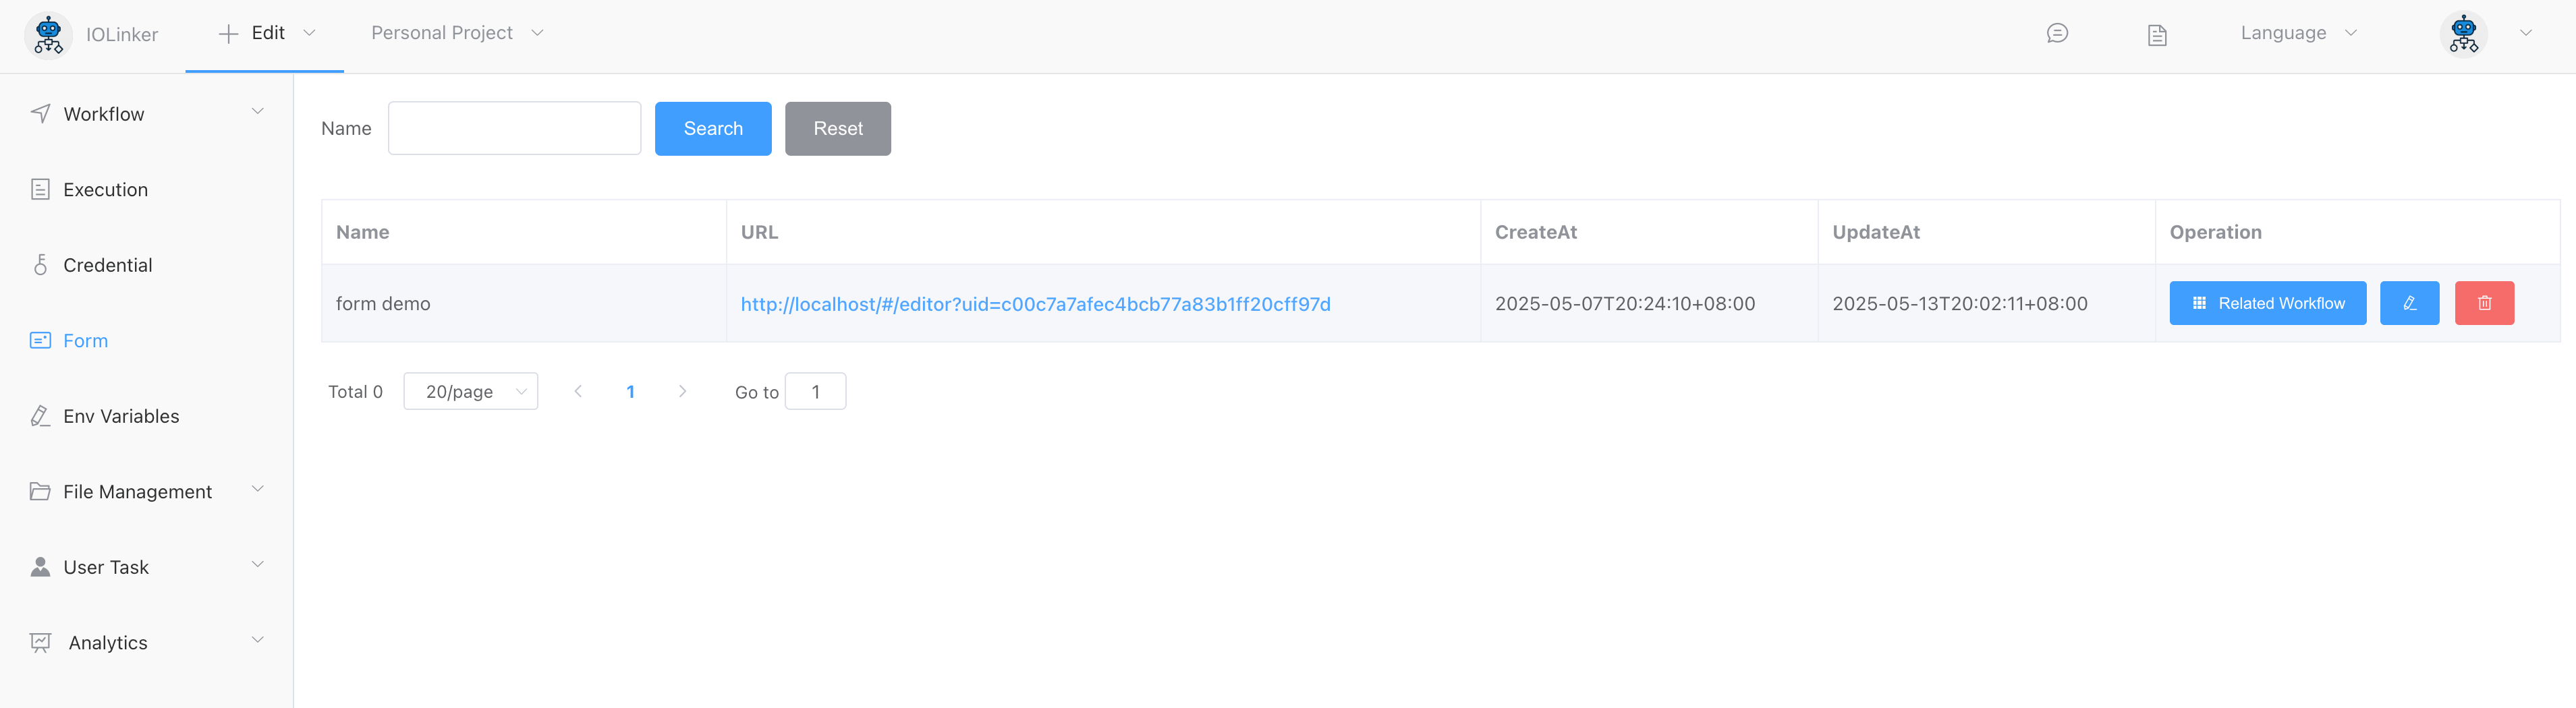Select Credential in the sidebar
Image resolution: width=2576 pixels, height=708 pixels.
pyautogui.click(x=107, y=265)
